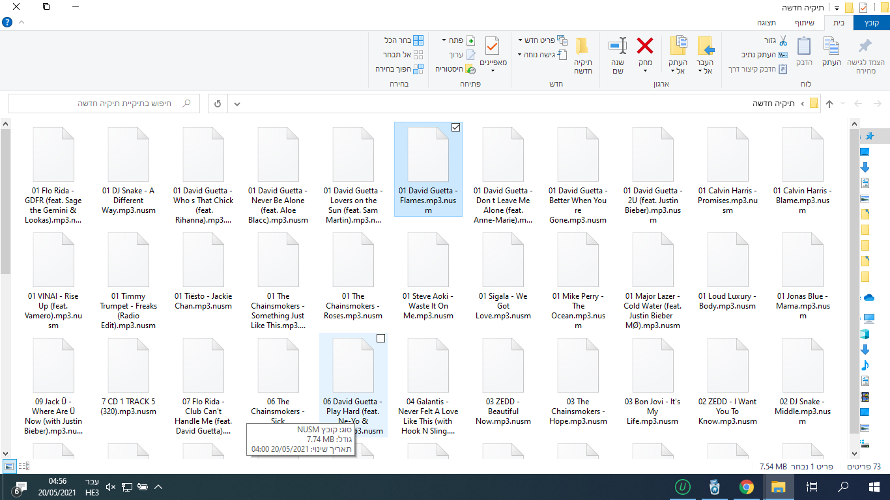Open recent locations dropdown near navigation arrows
Viewport: 890px width, 500px height.
[843, 104]
